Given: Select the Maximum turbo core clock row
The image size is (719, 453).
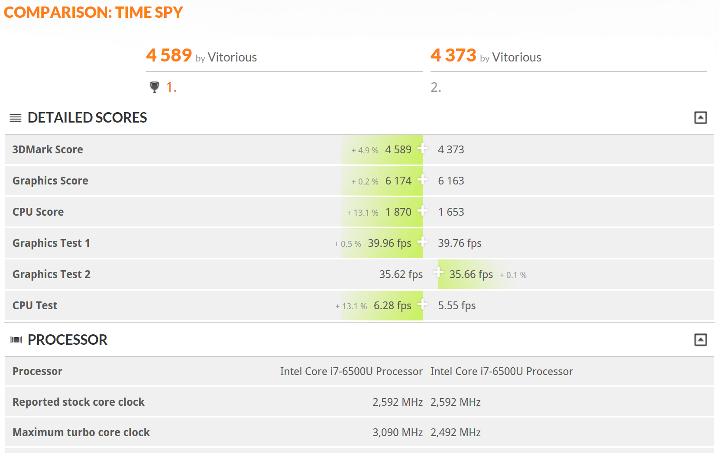Looking at the screenshot, I should pyautogui.click(x=359, y=432).
